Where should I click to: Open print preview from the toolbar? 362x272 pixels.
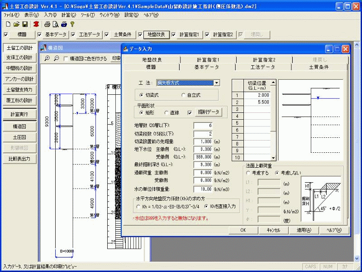pos(56,24)
